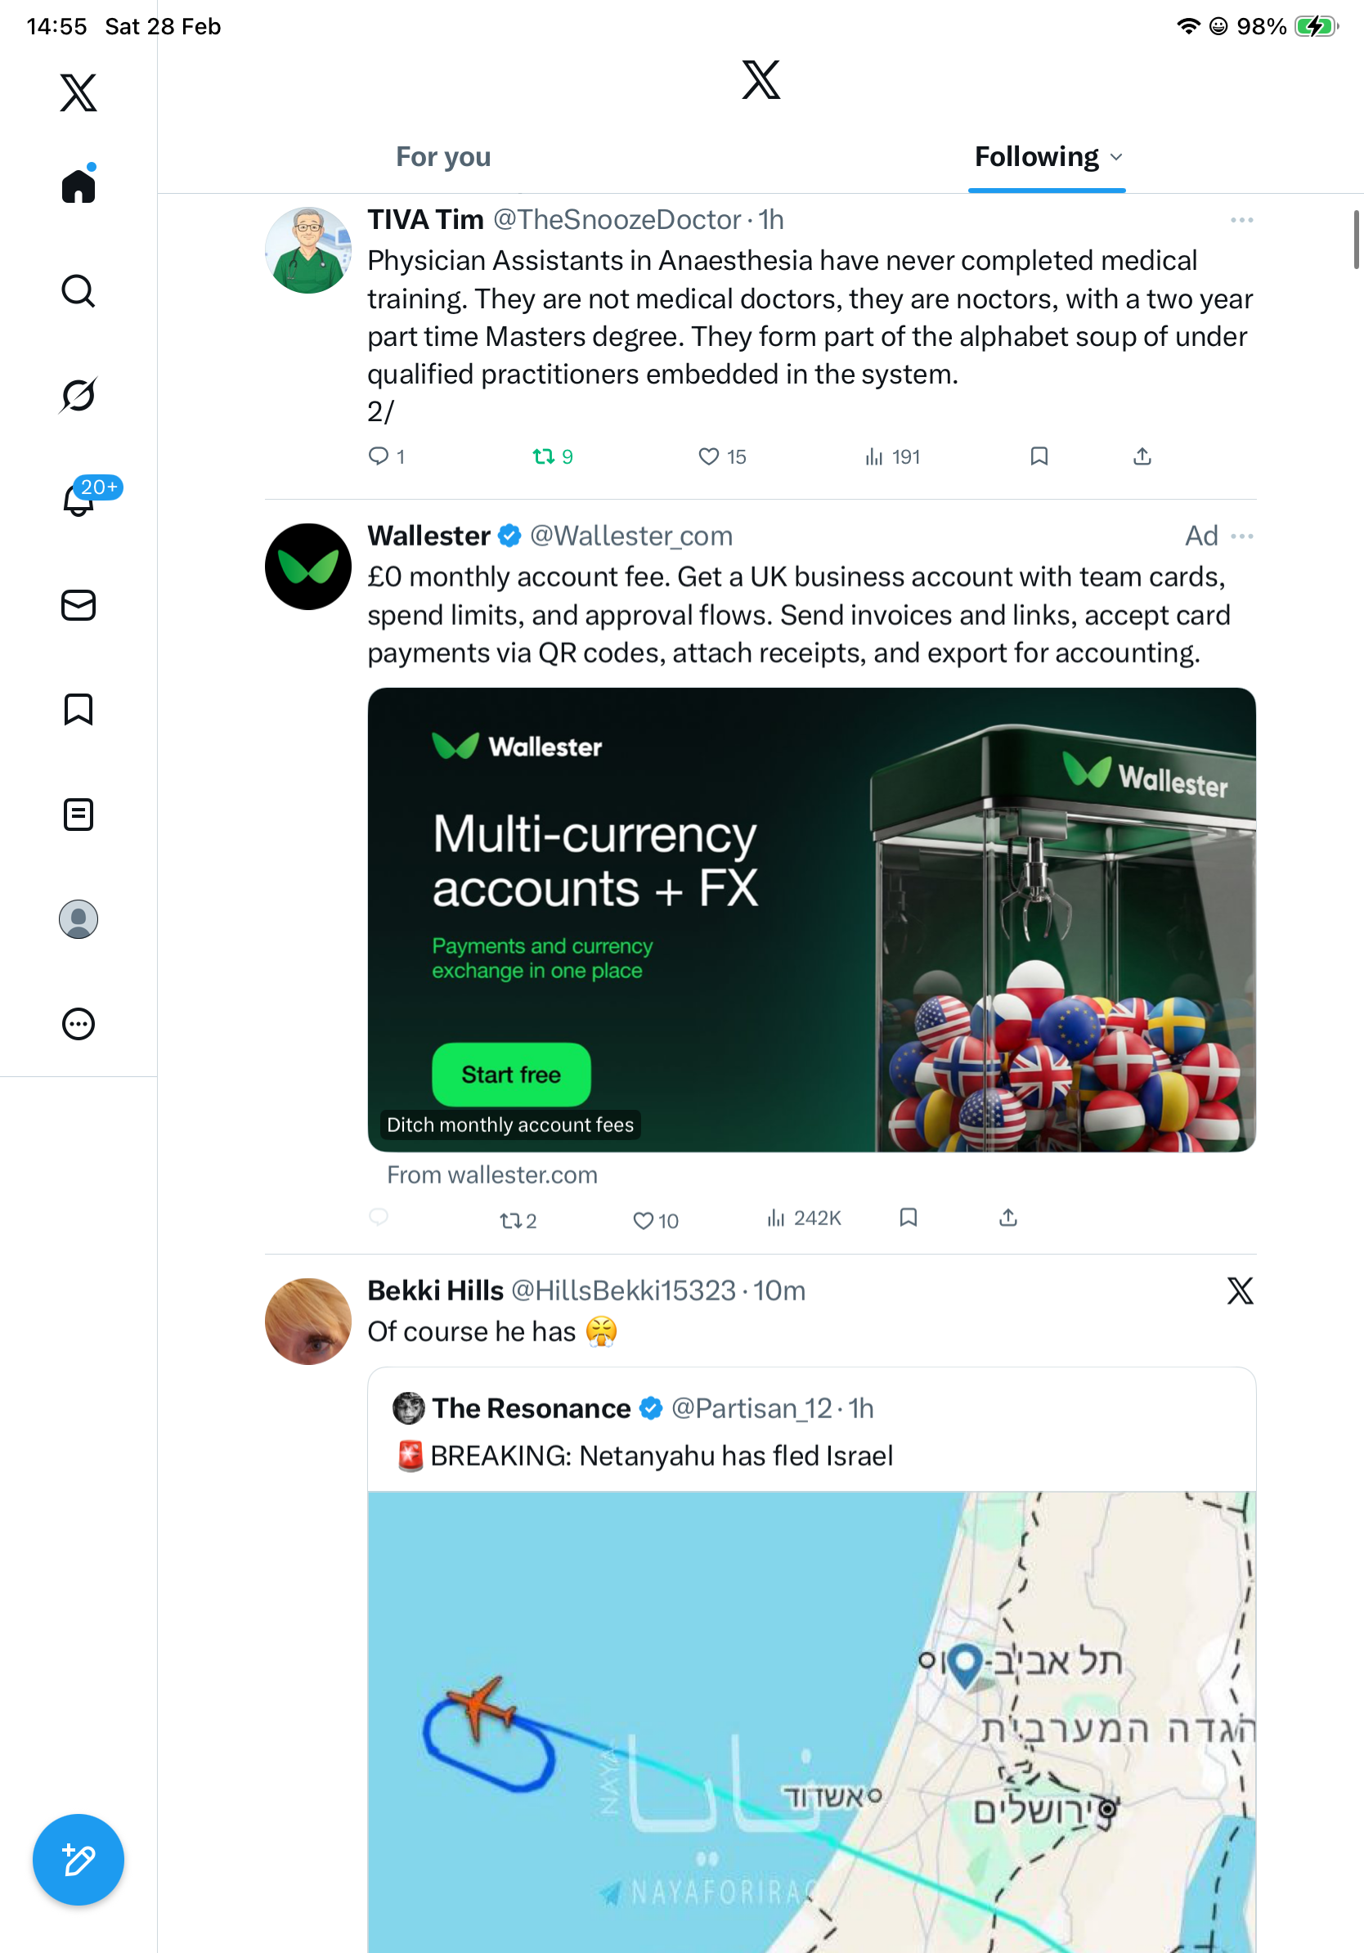Open Grok from the sidebar

click(79, 395)
